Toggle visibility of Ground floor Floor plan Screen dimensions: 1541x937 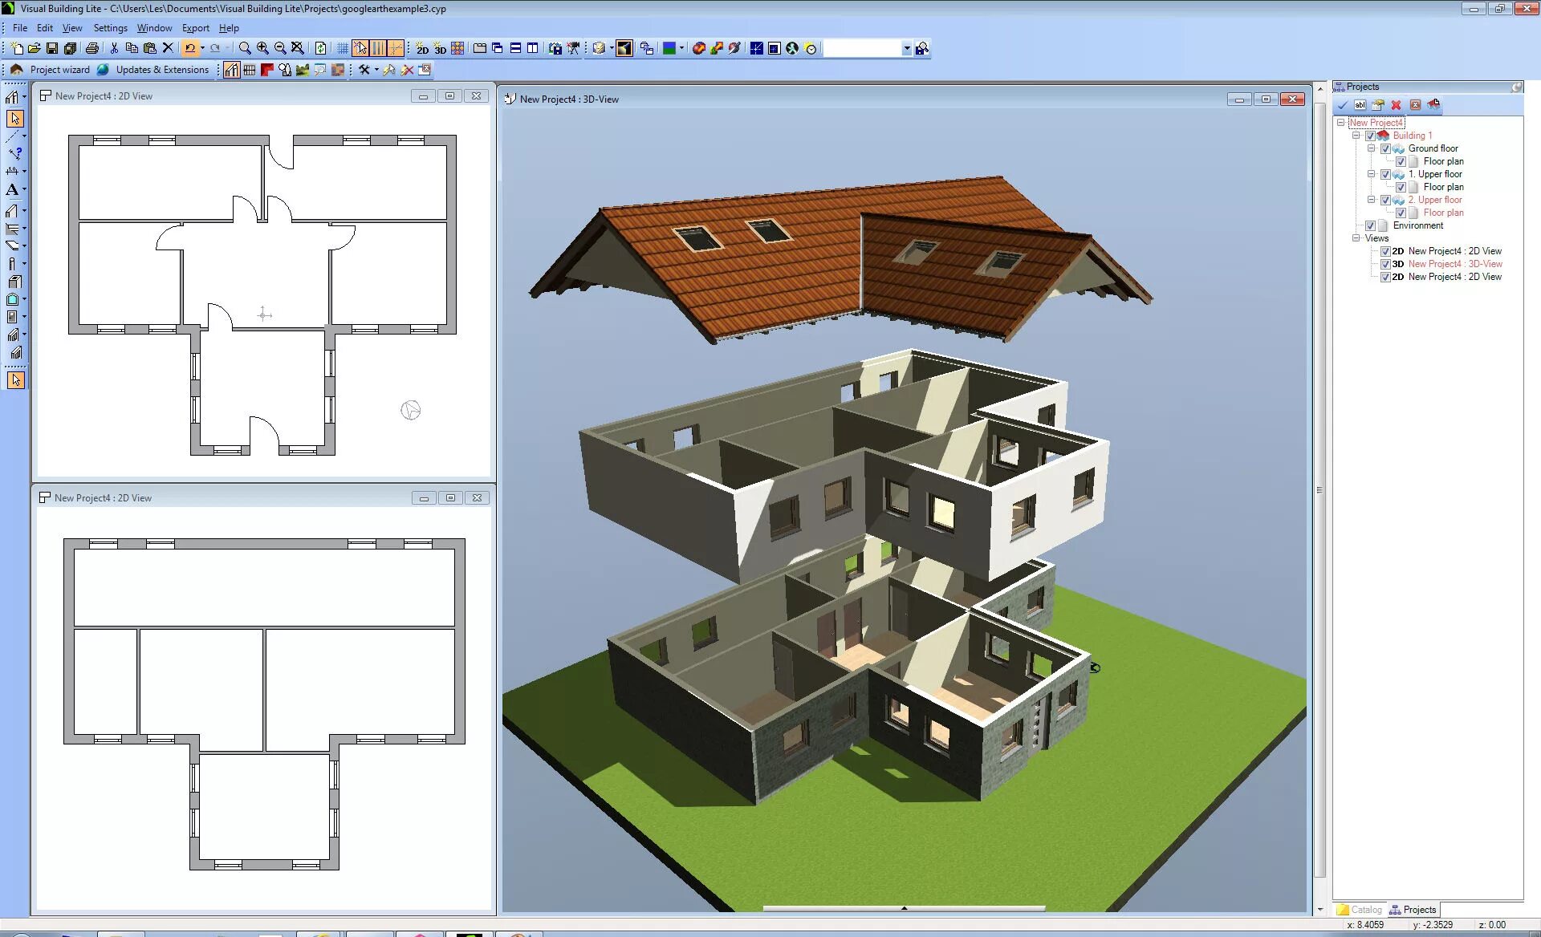(x=1399, y=160)
